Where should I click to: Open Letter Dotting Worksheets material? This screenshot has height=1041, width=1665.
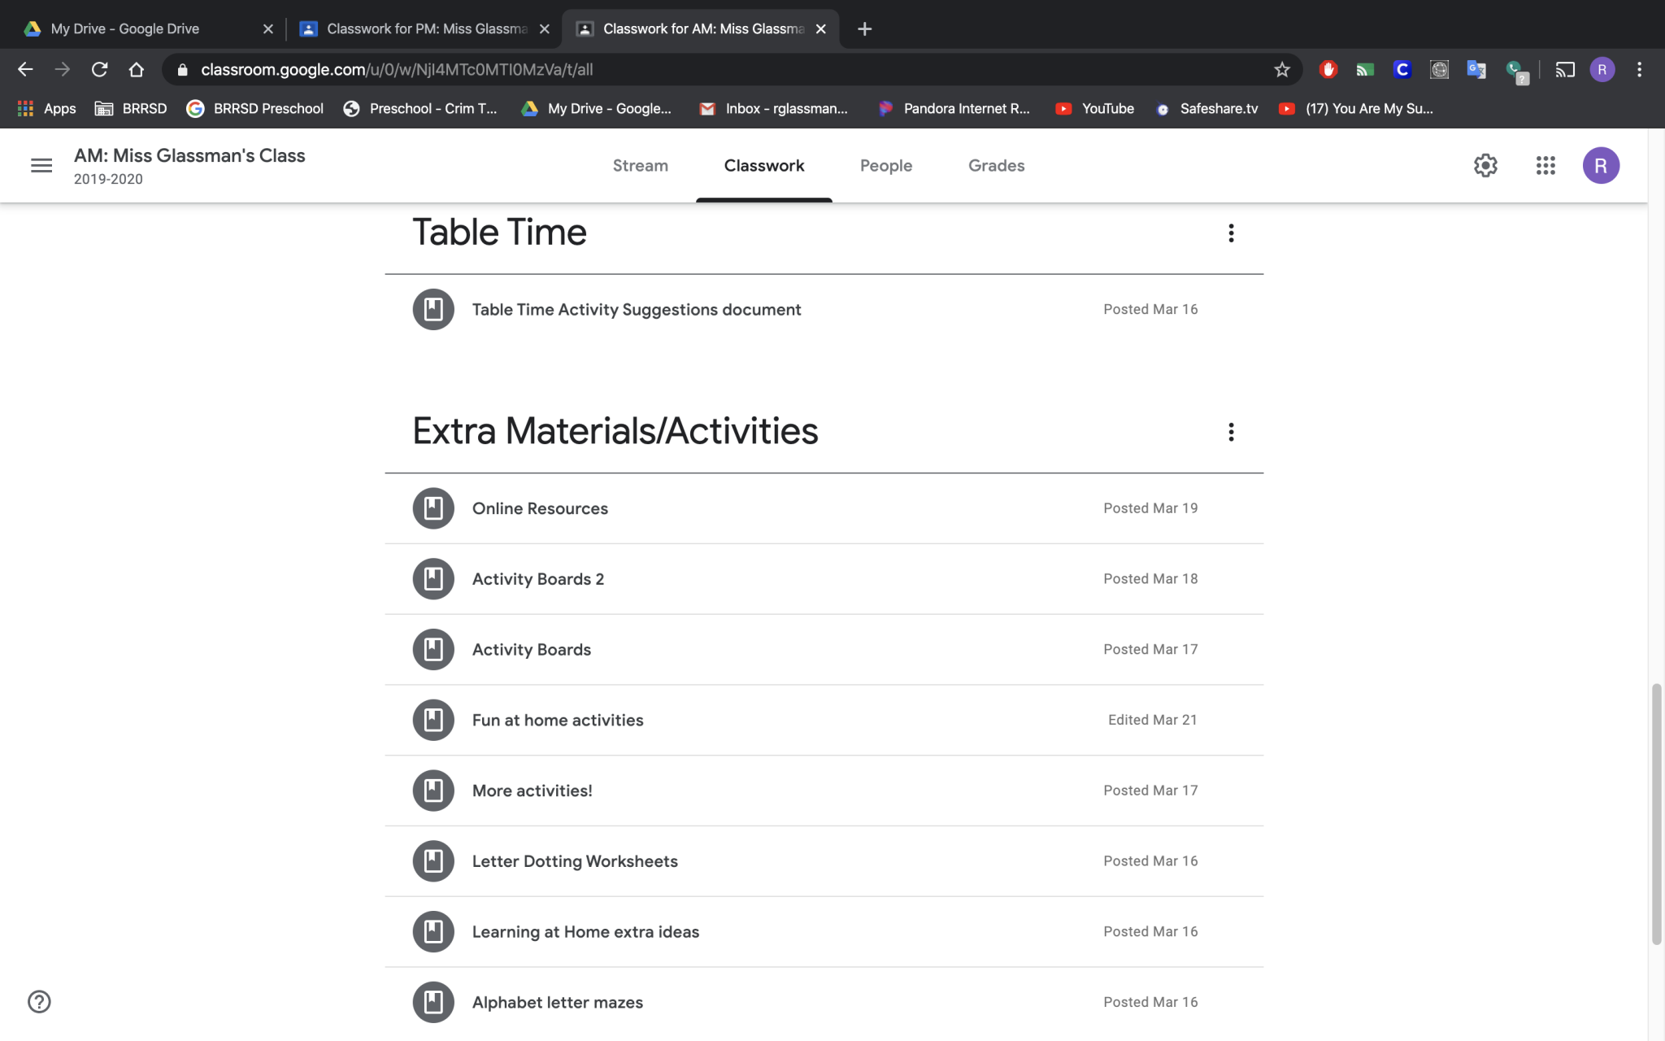pyautogui.click(x=575, y=861)
